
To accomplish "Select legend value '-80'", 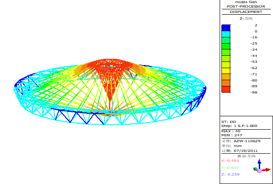I will 254,80.
